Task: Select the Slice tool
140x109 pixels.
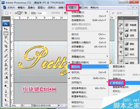Action: [6, 50]
